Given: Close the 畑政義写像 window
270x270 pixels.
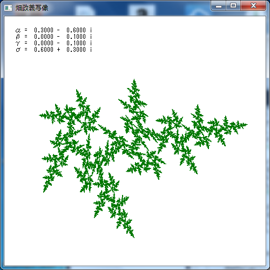Looking at the screenshot, I should click(x=253, y=6).
